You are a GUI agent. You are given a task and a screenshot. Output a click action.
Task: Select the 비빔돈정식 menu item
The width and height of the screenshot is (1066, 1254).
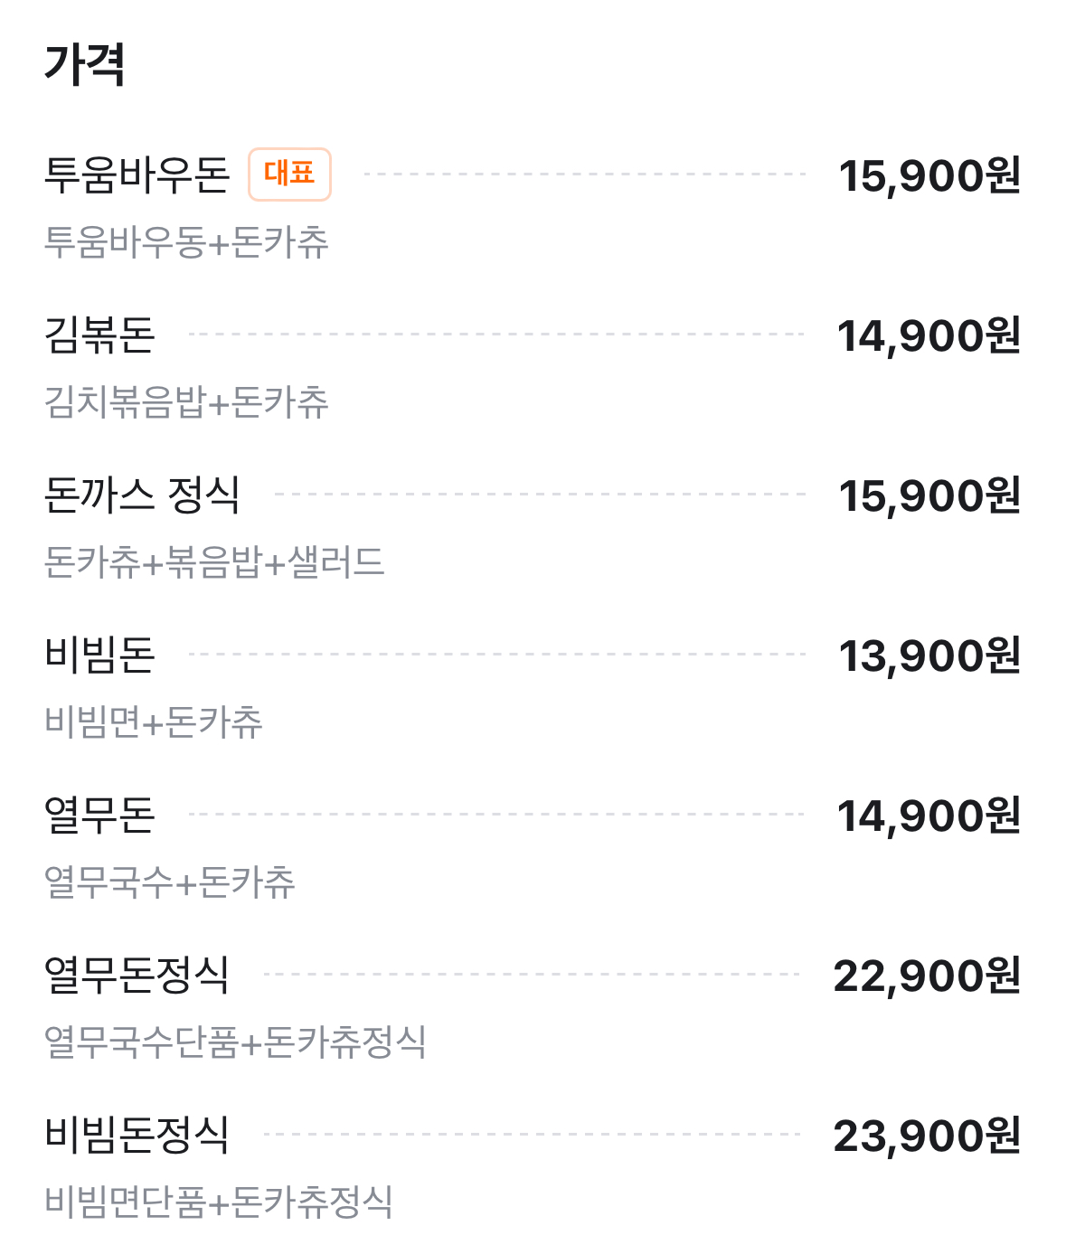(137, 1135)
